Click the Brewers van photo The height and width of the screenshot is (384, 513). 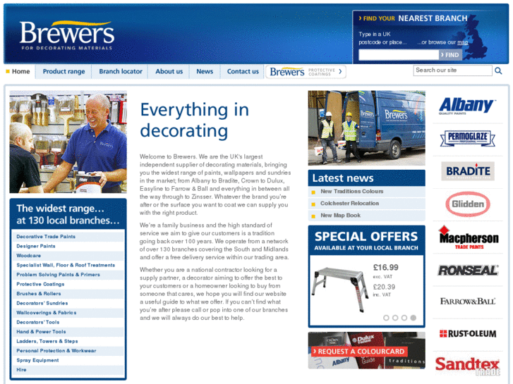click(367, 128)
